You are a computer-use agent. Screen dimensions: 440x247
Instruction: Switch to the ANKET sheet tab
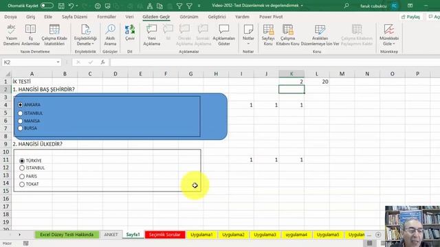click(111, 235)
